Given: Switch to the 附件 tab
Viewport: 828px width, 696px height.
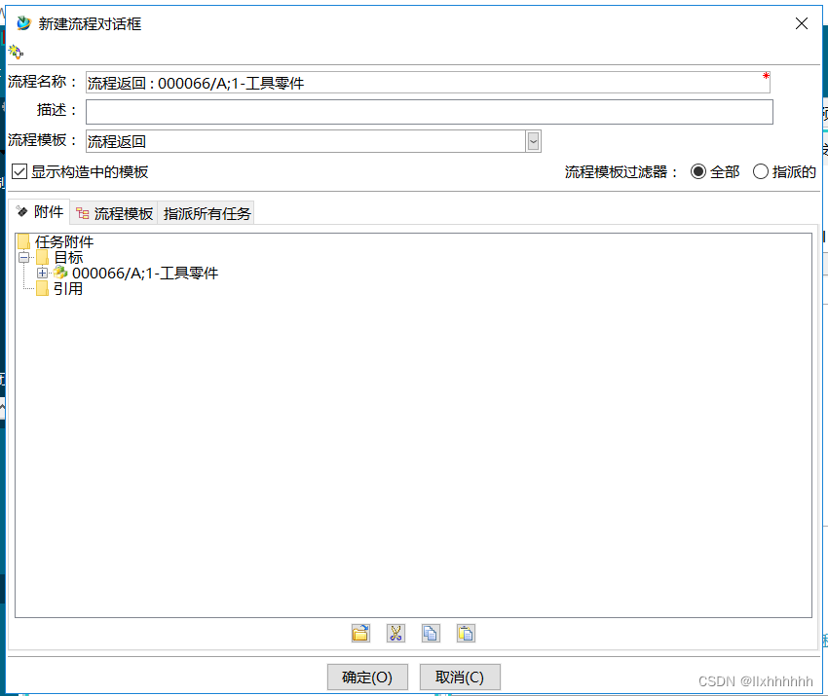Looking at the screenshot, I should click(40, 212).
